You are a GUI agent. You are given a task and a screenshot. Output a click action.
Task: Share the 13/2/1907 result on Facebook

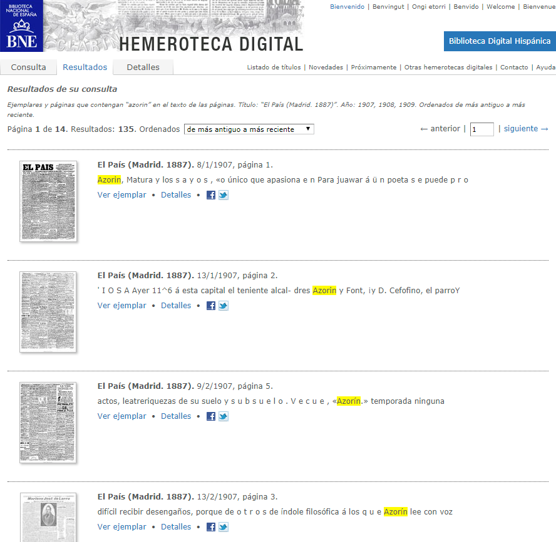pos(211,527)
